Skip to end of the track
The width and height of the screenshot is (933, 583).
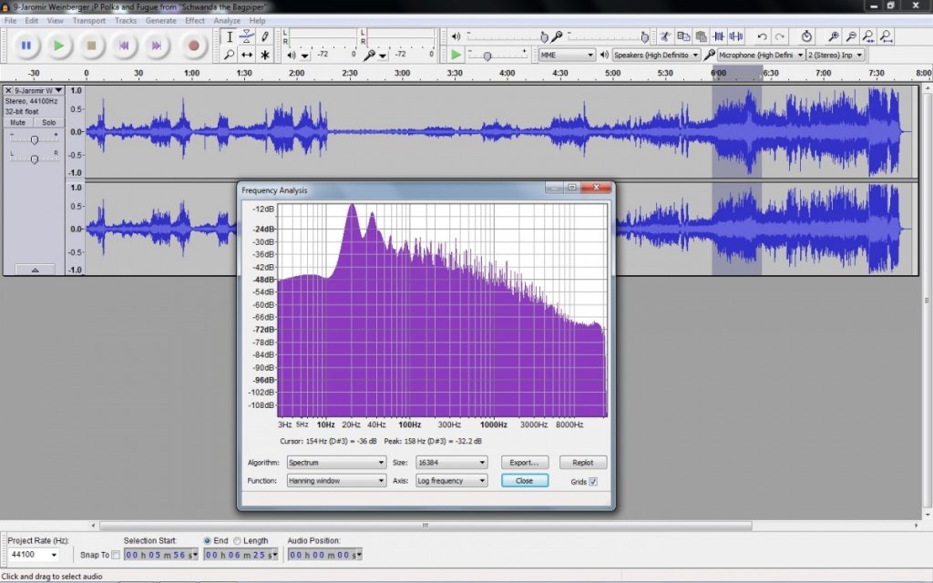[x=156, y=46]
